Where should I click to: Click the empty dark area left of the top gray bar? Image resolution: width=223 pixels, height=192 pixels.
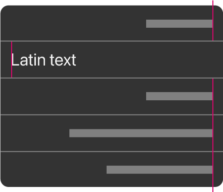[73, 24]
